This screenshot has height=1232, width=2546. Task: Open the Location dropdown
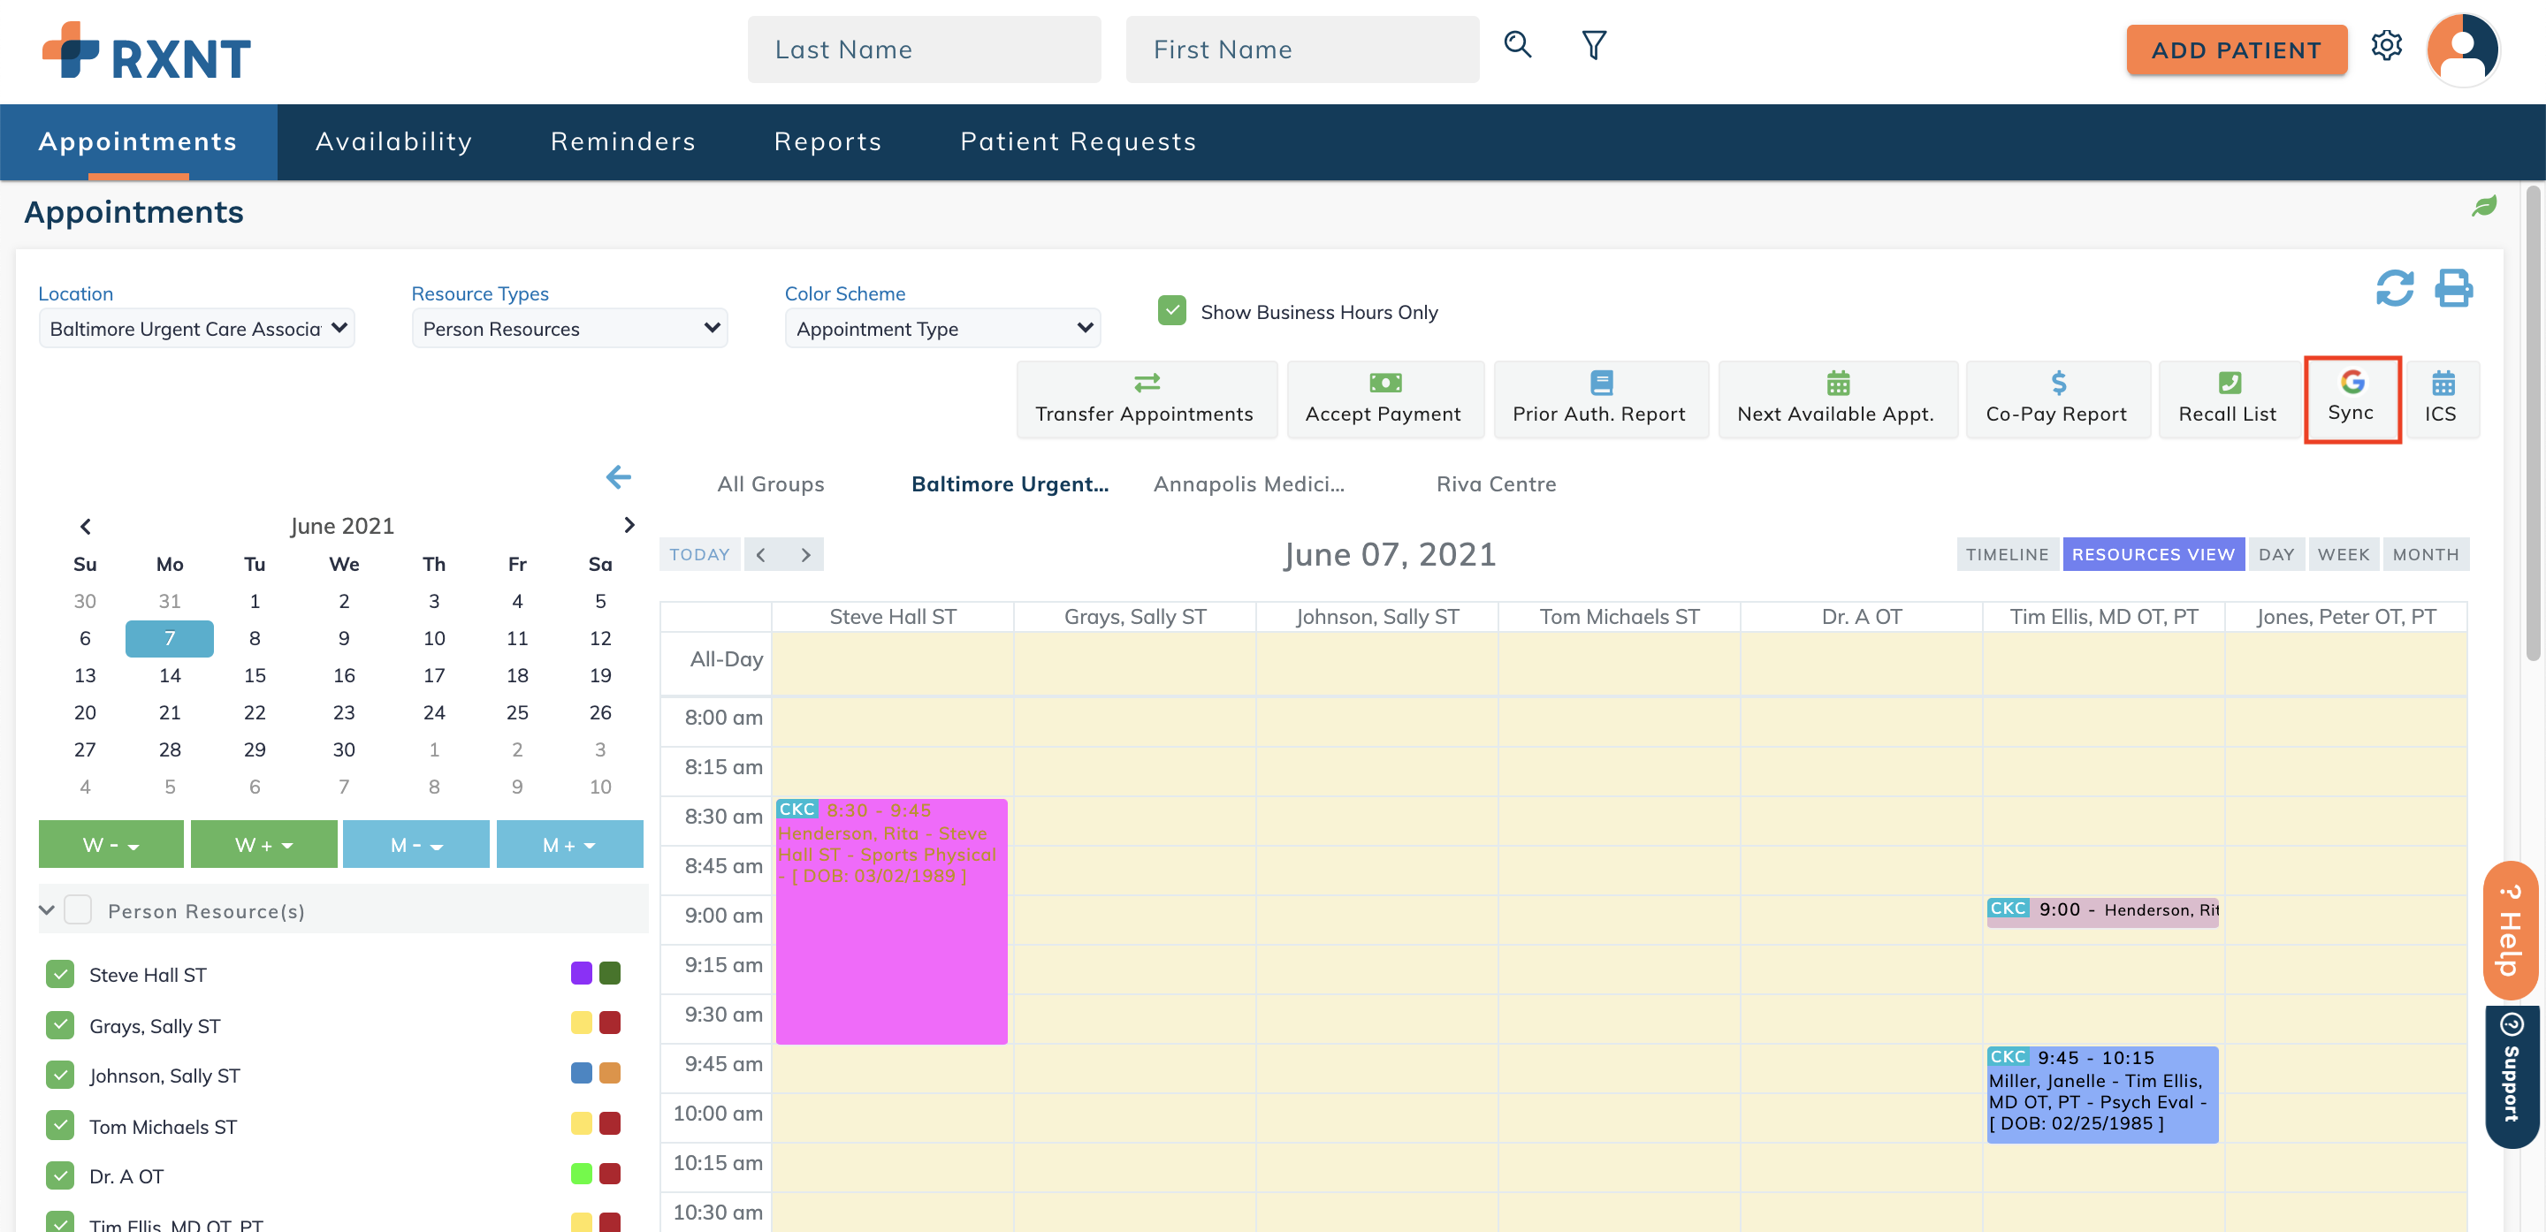[196, 328]
